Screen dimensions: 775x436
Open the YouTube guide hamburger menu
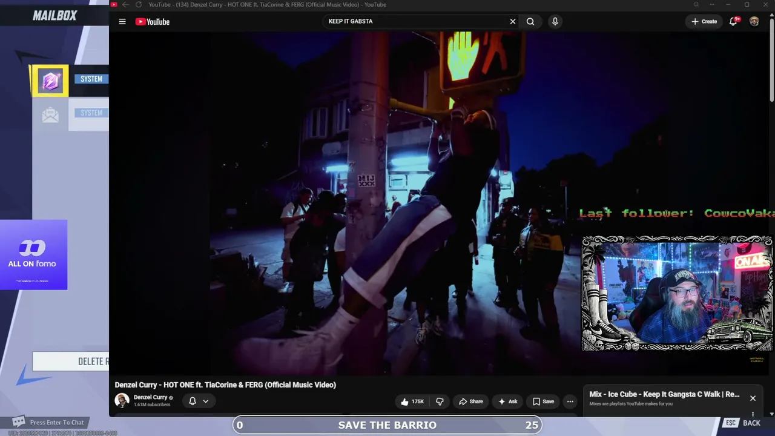click(x=122, y=21)
